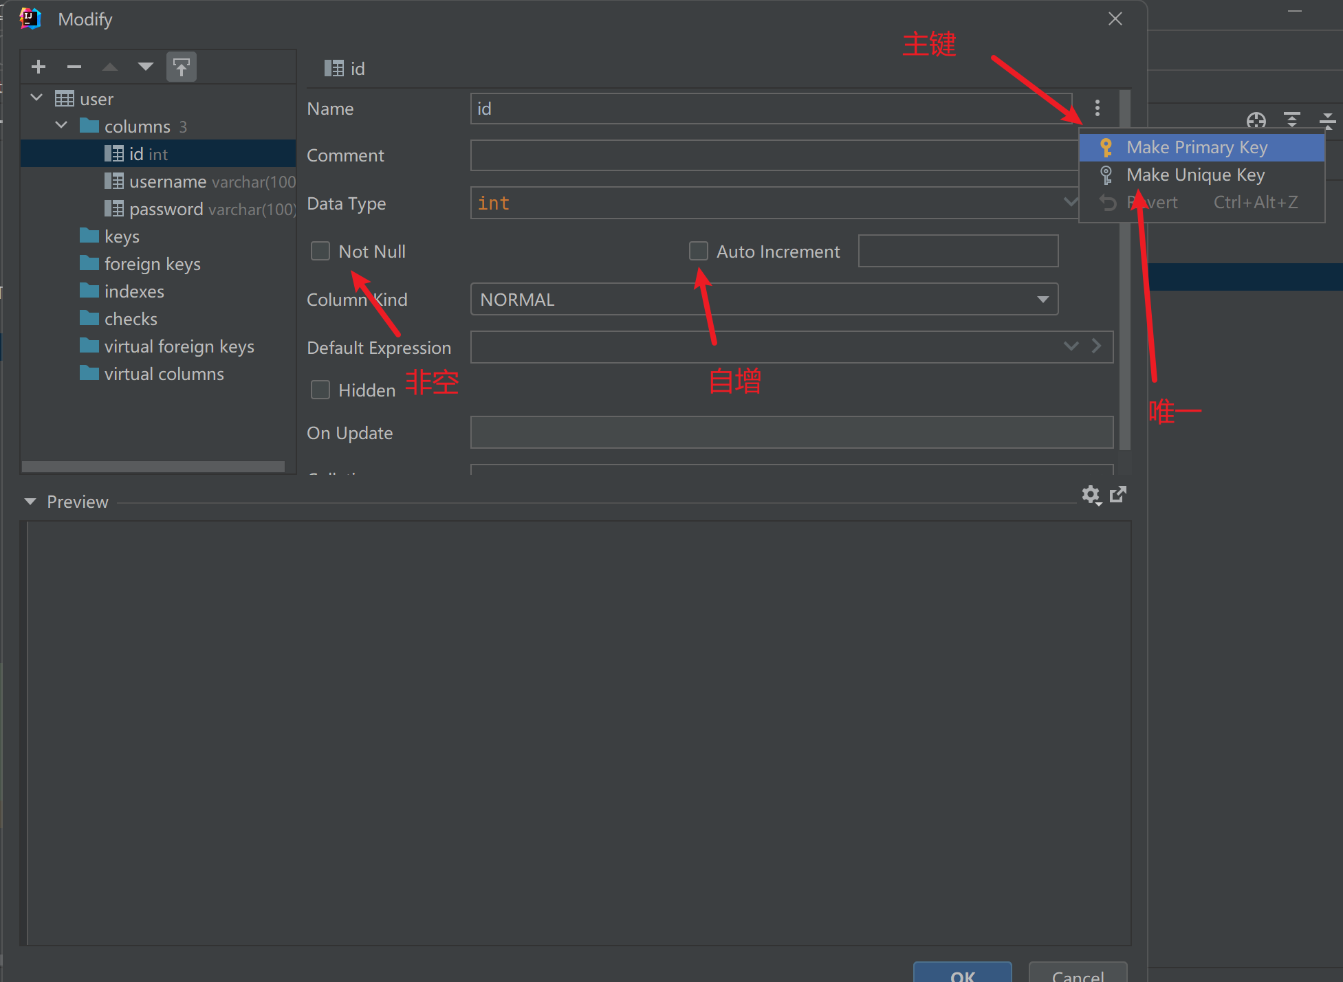Click the collapse-all icon in top right corner

tap(1328, 120)
